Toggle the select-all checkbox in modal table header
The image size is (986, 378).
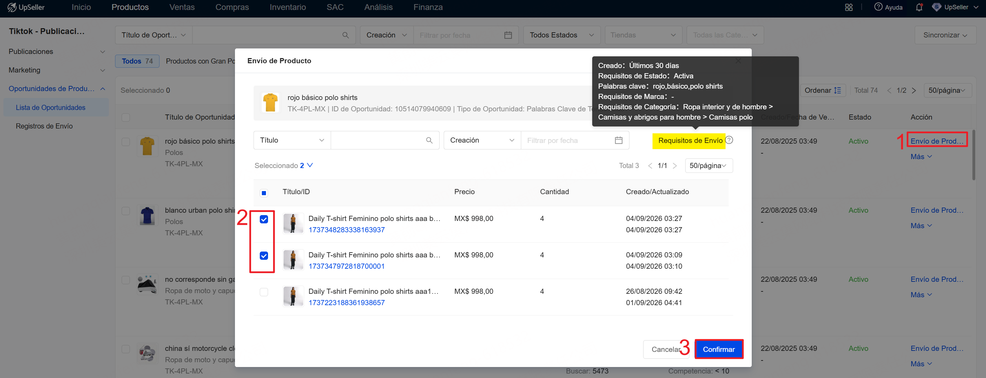pos(264,193)
